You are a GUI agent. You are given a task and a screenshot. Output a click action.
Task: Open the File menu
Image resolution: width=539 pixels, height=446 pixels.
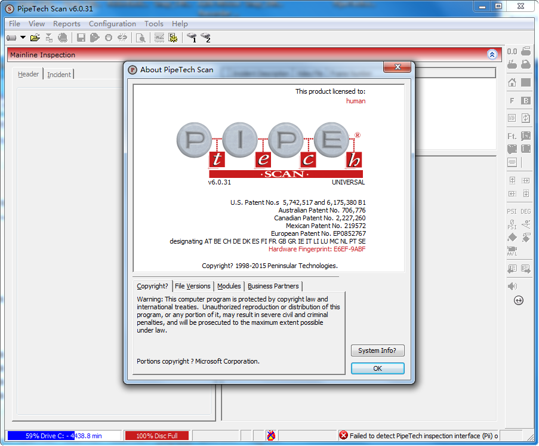coord(14,24)
